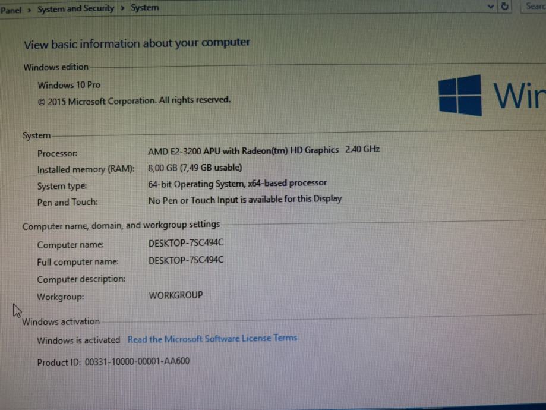Click the '64-bit Operating System, x64-based processor' text
The width and height of the screenshot is (546, 410).
(x=237, y=184)
